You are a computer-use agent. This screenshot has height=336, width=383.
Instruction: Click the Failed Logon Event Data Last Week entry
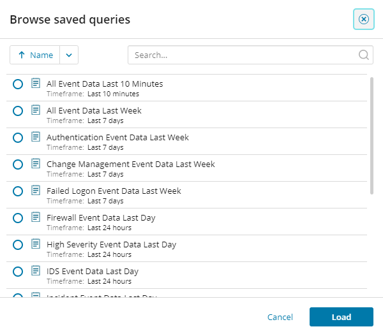point(114,191)
